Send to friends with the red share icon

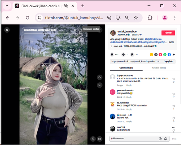[x=160, y=54]
